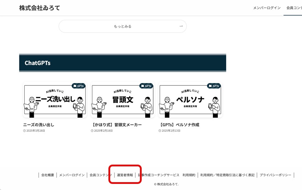Select メンバーログイン in the top navigation
Screen dimensions: 302x190
(x=267, y=8)
